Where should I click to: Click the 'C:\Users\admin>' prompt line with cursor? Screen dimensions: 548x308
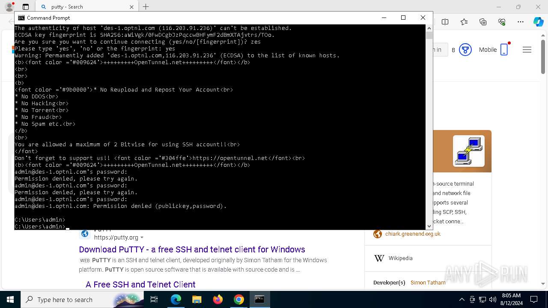pyautogui.click(x=42, y=227)
